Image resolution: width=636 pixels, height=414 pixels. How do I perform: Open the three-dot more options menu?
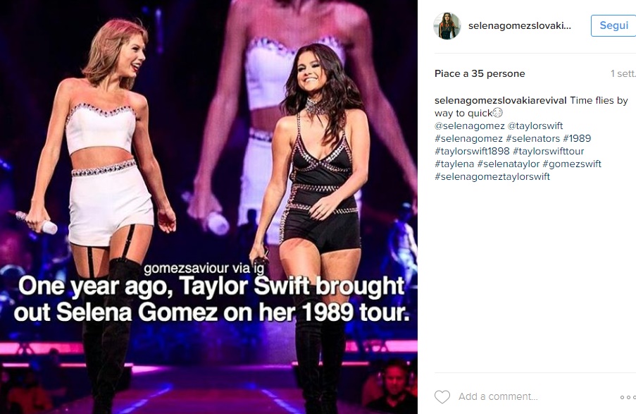click(628, 397)
